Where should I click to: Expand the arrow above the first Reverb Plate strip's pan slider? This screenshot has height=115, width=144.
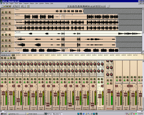click(x=121, y=85)
